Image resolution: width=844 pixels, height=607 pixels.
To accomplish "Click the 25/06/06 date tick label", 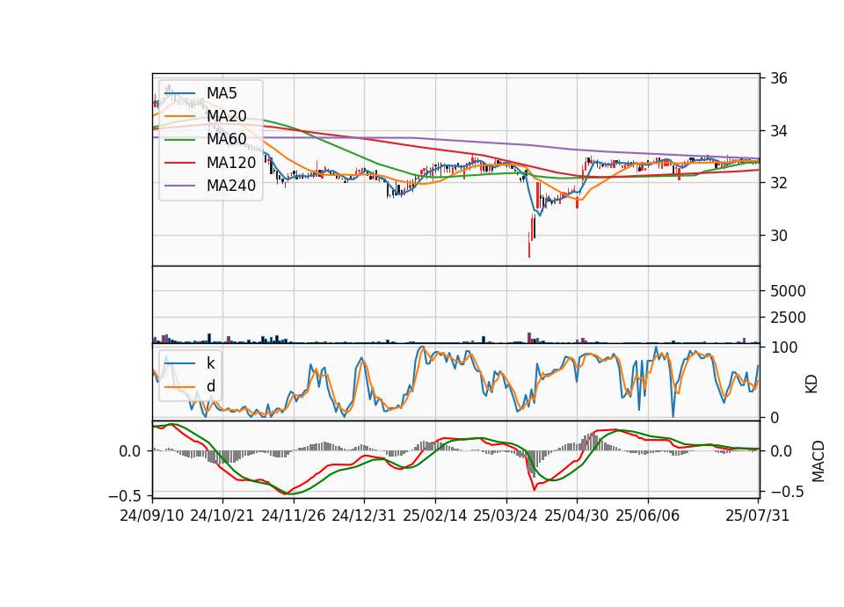I will (648, 516).
